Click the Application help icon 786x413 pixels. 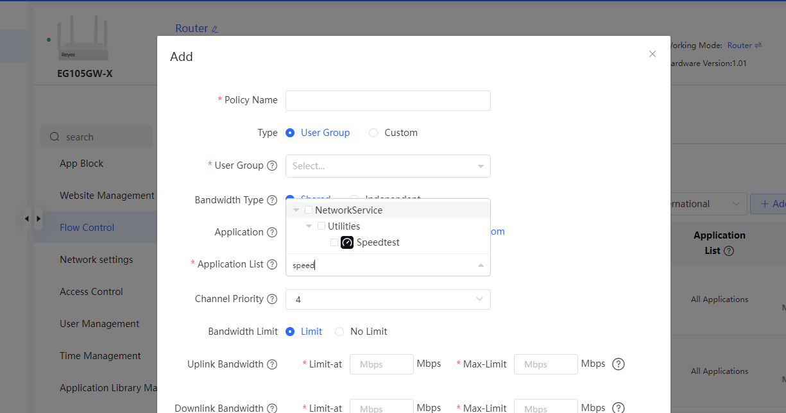tap(272, 232)
